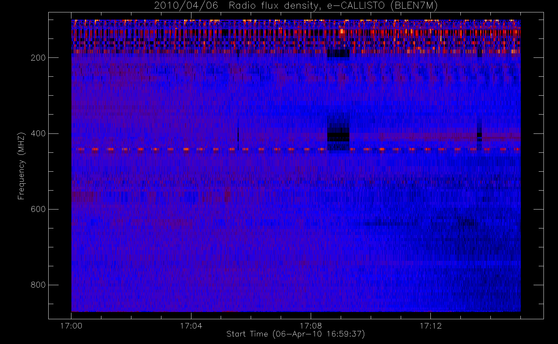
Task: Click the 'Frequency (MHZ)' axis label
Action: tap(21, 166)
